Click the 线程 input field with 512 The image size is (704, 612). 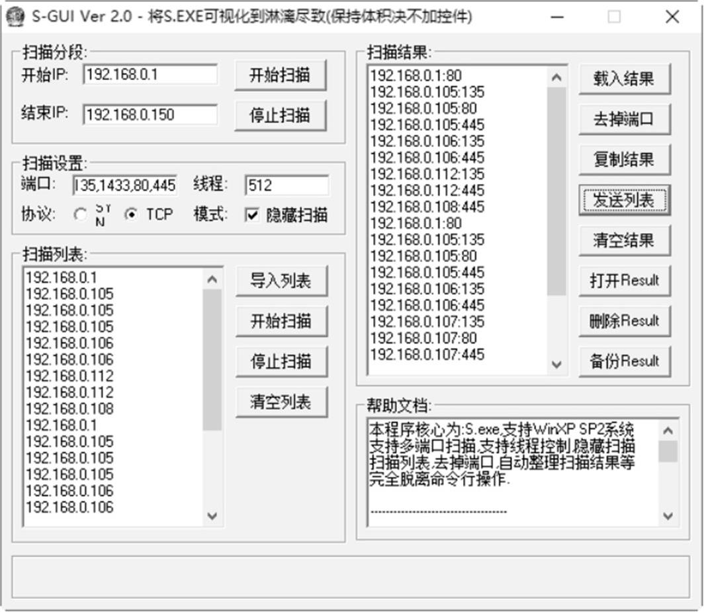[287, 185]
